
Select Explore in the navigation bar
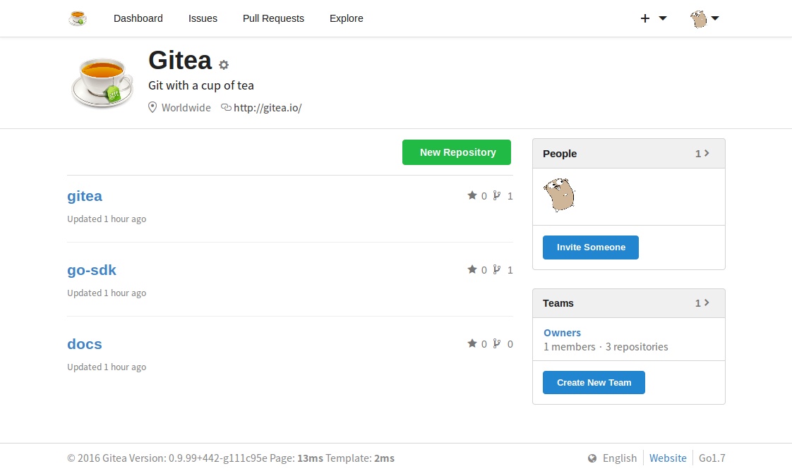[347, 18]
